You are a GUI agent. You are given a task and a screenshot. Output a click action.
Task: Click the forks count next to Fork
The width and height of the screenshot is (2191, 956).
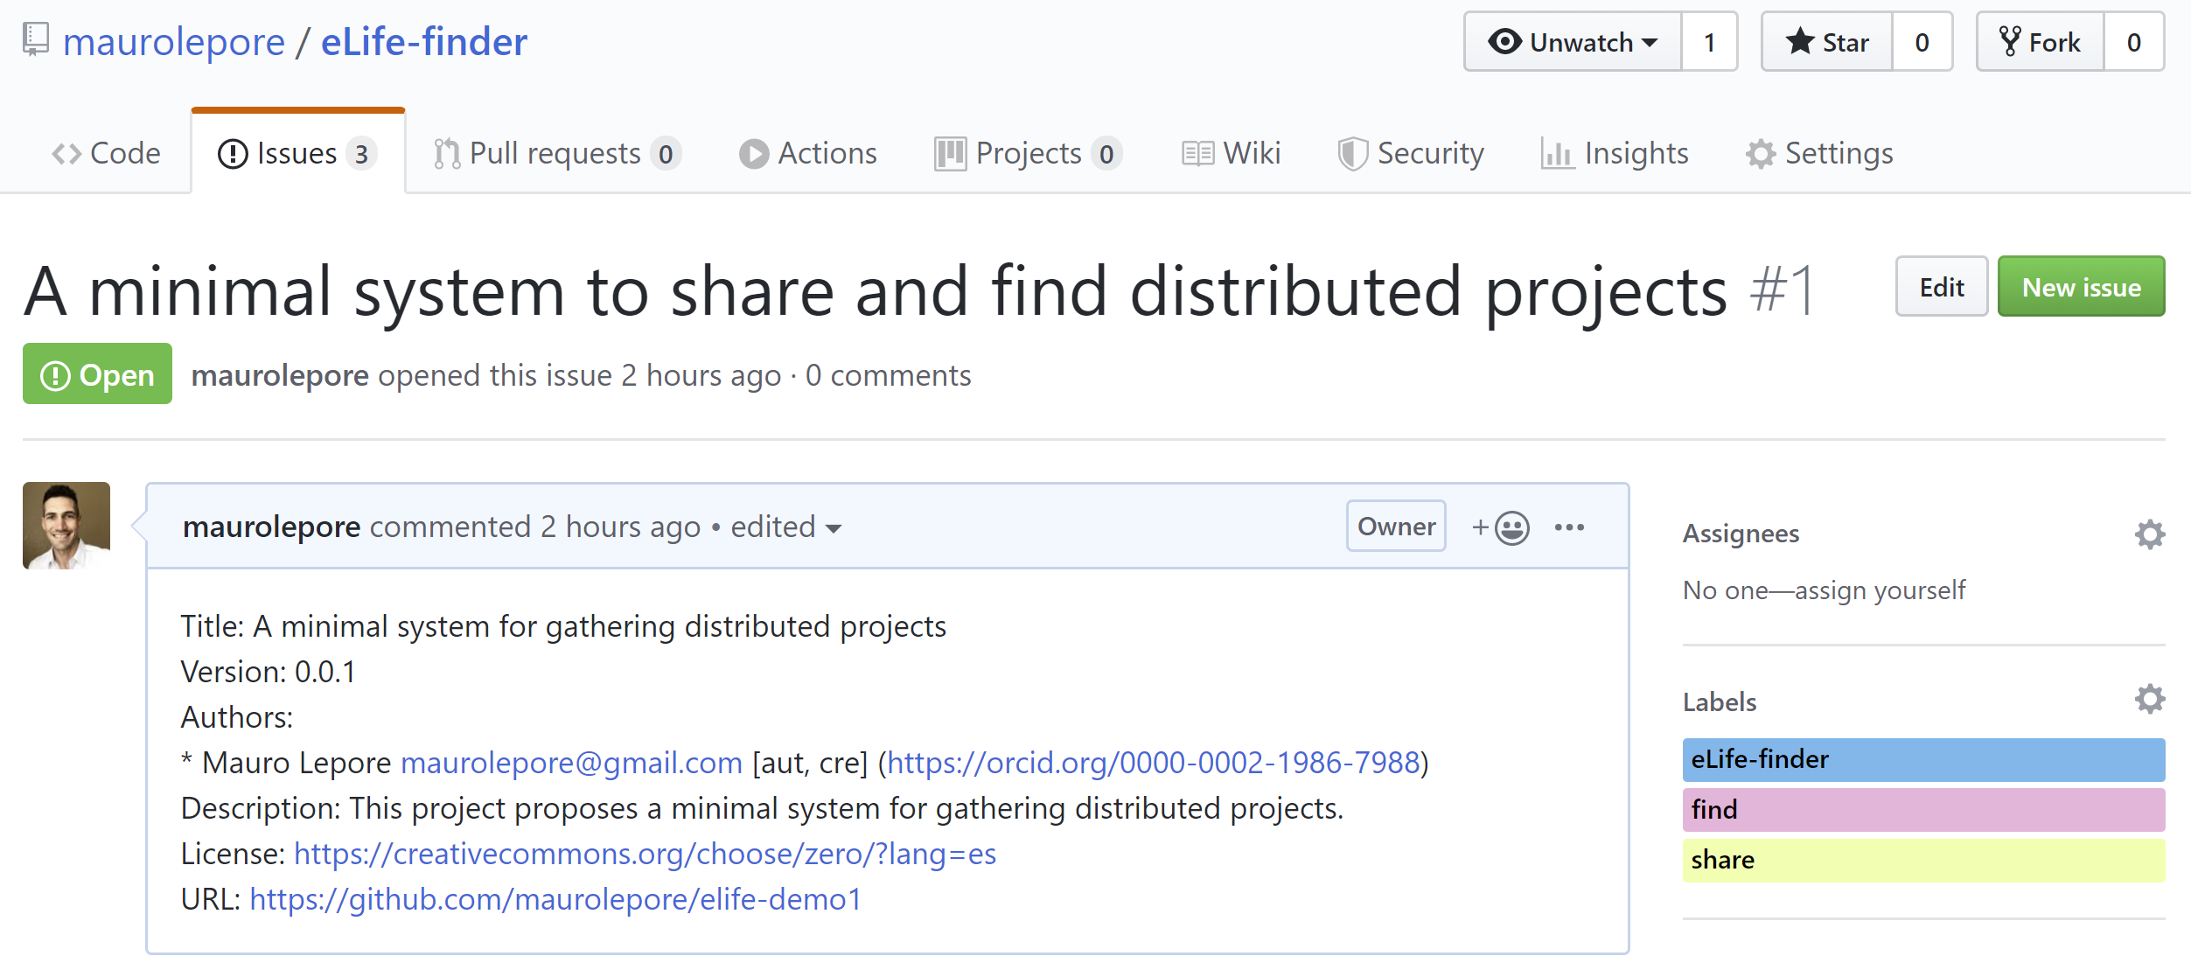(x=2134, y=42)
